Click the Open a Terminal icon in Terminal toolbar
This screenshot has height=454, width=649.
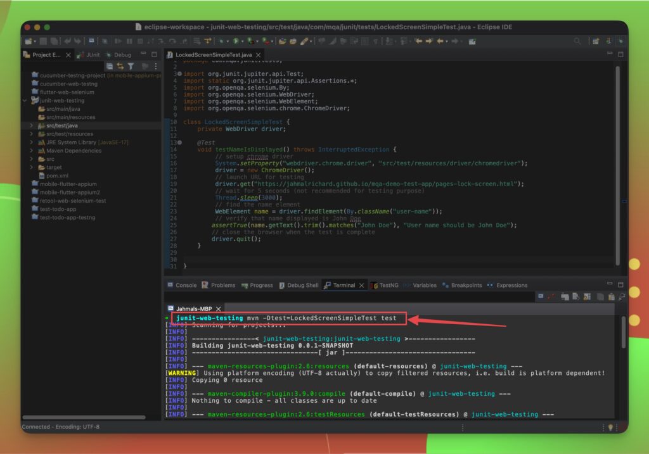click(x=541, y=296)
